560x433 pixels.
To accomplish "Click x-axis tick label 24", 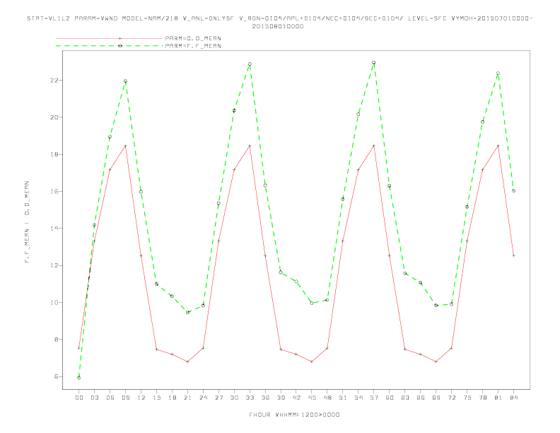I will (203, 398).
